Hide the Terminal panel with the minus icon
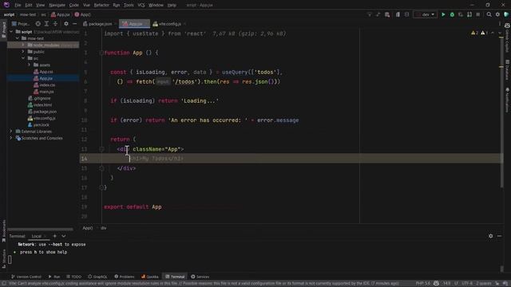 499,236
